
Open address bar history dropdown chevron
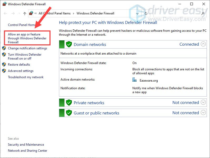click(137, 13)
